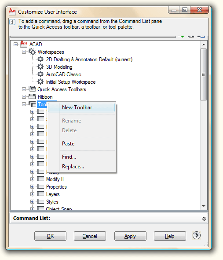Select the 3D Modeling workspace label

pyautogui.click(x=59, y=67)
